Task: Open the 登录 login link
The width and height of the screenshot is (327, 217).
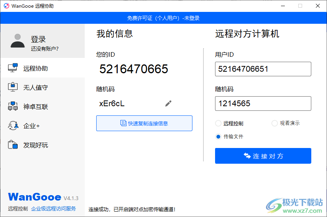Action: click(38, 39)
